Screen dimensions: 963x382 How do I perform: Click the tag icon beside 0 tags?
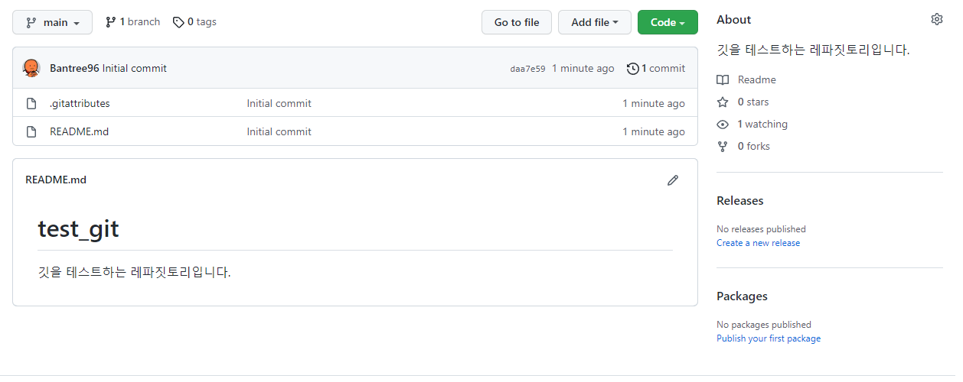[x=178, y=22]
